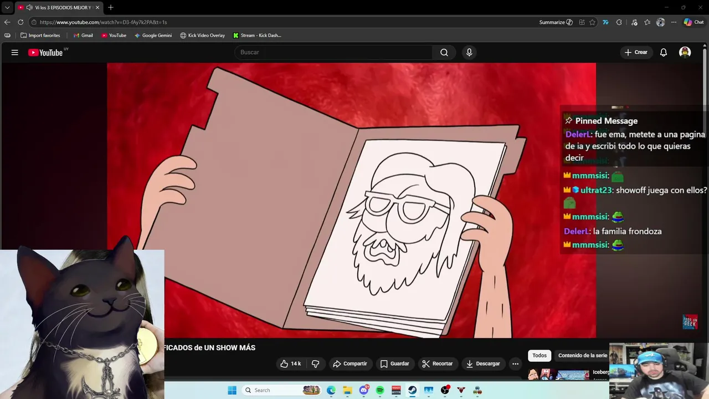Select the Todos filter chip
This screenshot has width=709, height=399.
tap(540, 355)
